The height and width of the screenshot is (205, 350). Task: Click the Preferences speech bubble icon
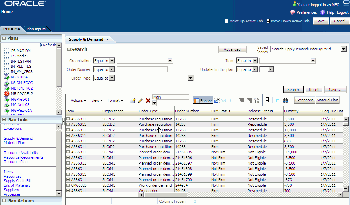pos(292,12)
